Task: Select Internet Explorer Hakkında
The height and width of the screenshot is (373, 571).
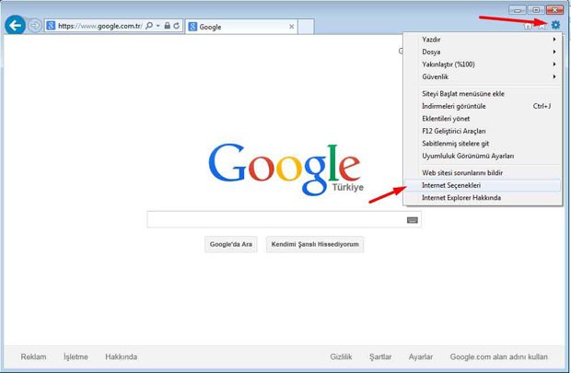Action: click(484, 197)
